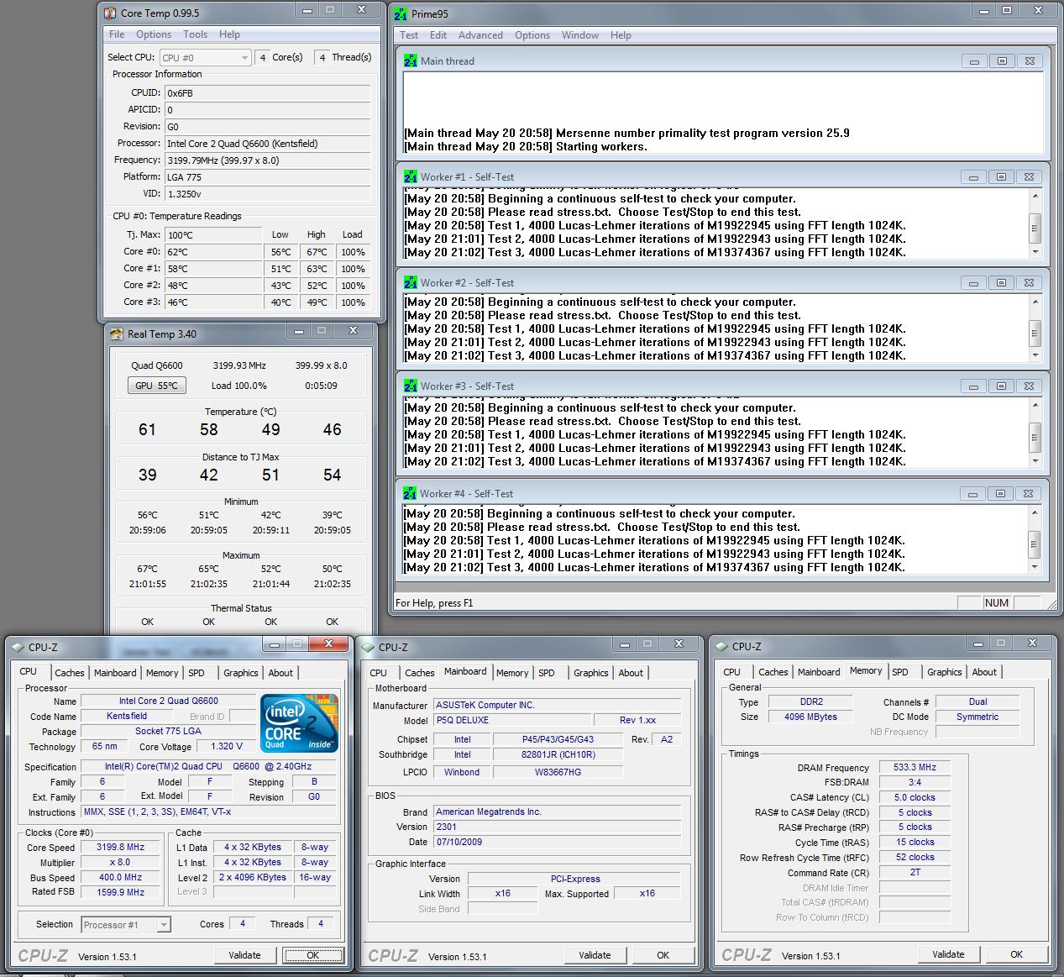The height and width of the screenshot is (977, 1064).
Task: Click the DDR2 memory type field
Action: pos(811,701)
